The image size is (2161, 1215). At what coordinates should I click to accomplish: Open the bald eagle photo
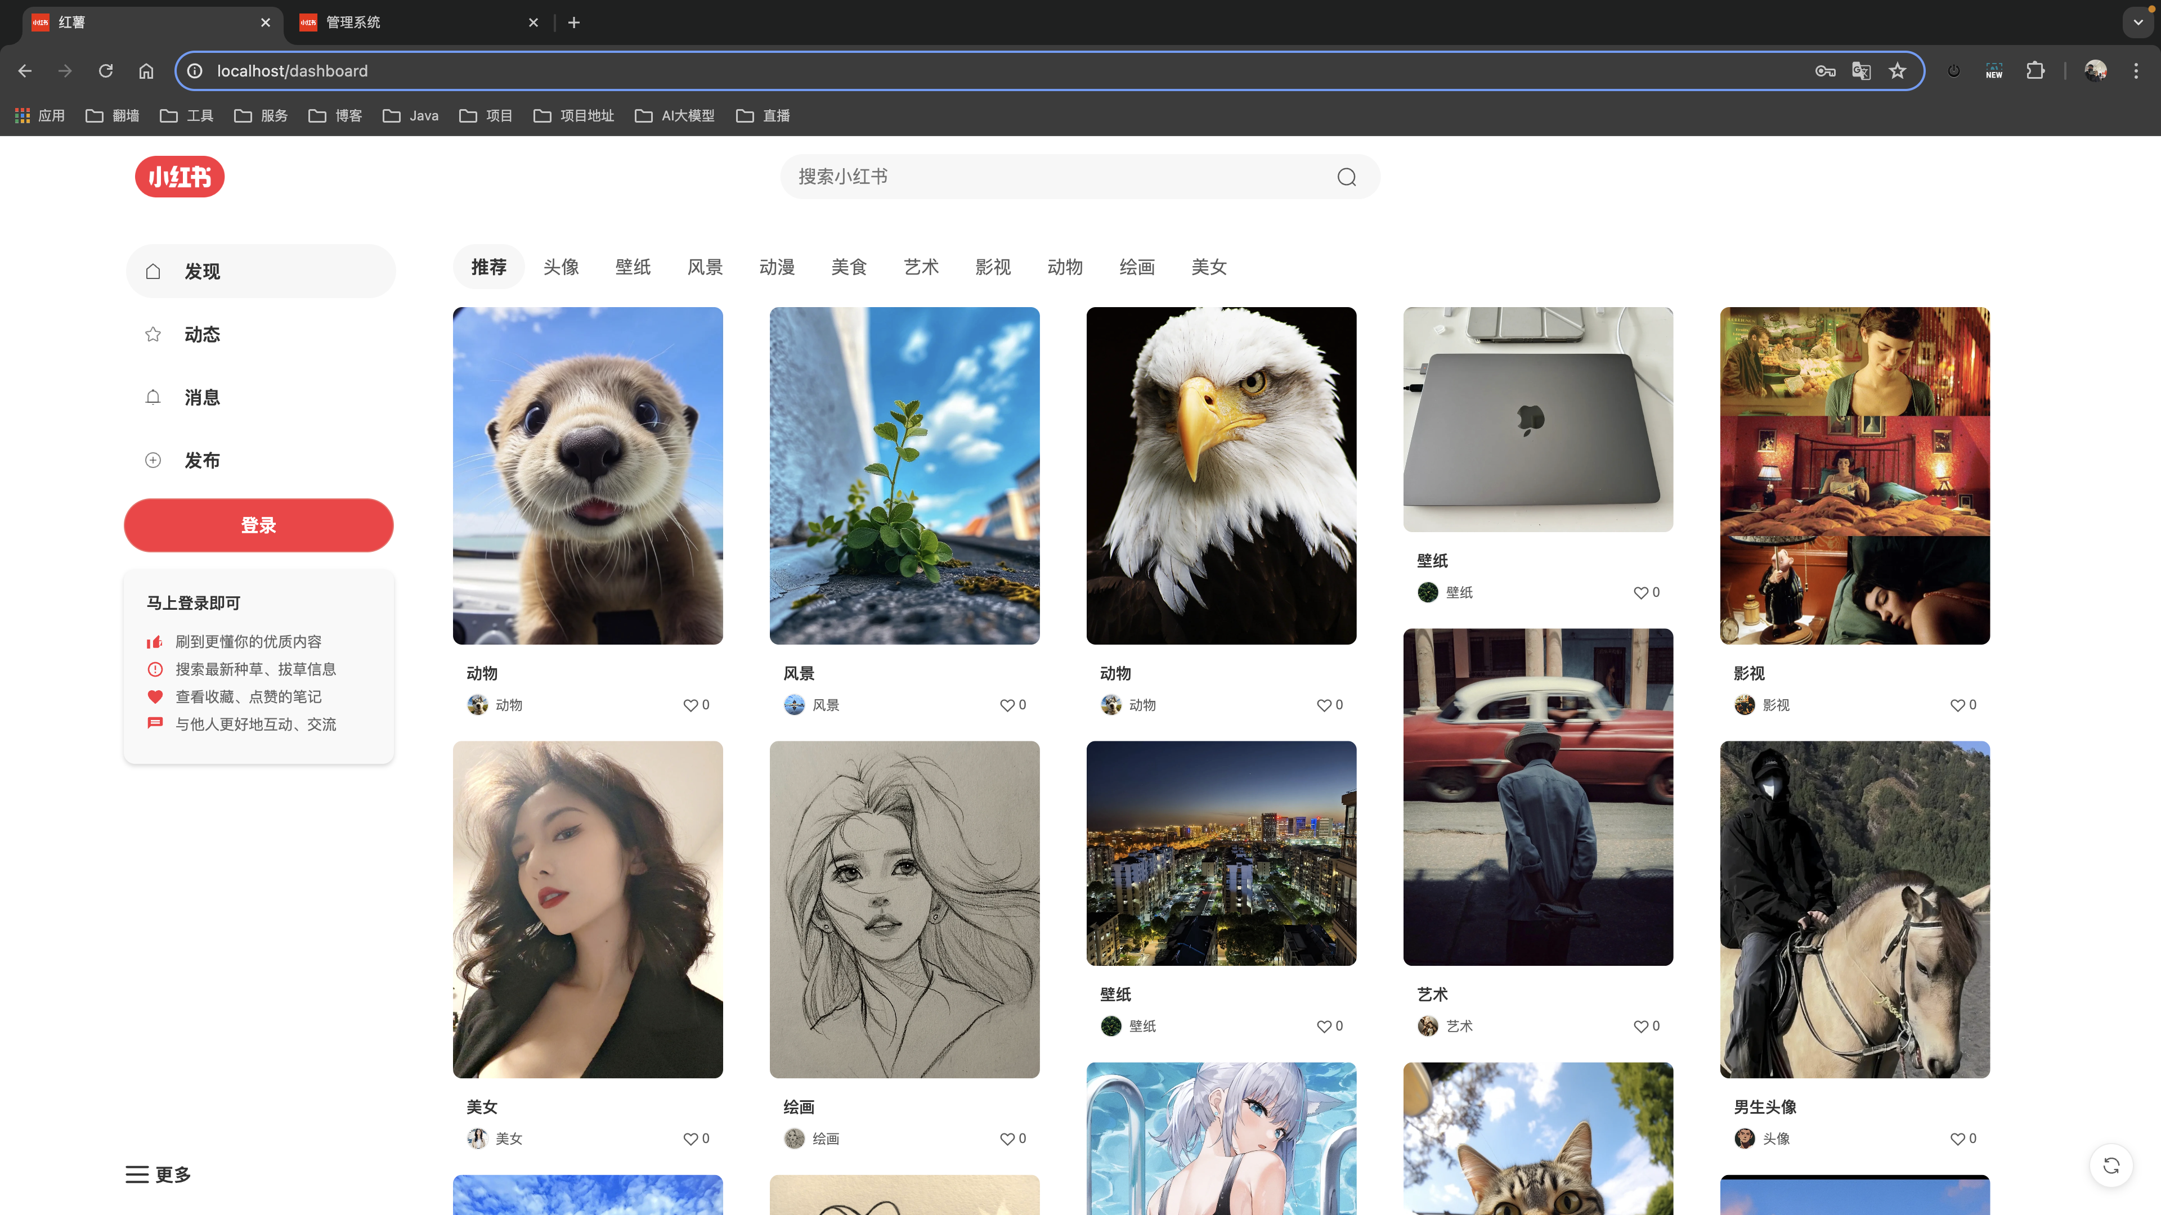point(1221,475)
